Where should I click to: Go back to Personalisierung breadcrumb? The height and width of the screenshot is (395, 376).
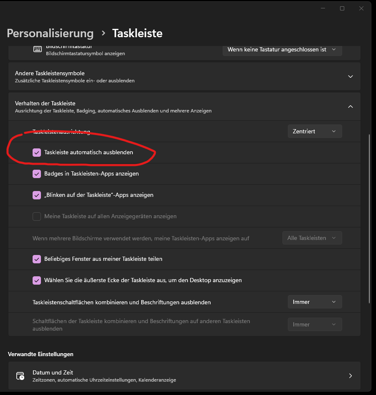tap(50, 33)
